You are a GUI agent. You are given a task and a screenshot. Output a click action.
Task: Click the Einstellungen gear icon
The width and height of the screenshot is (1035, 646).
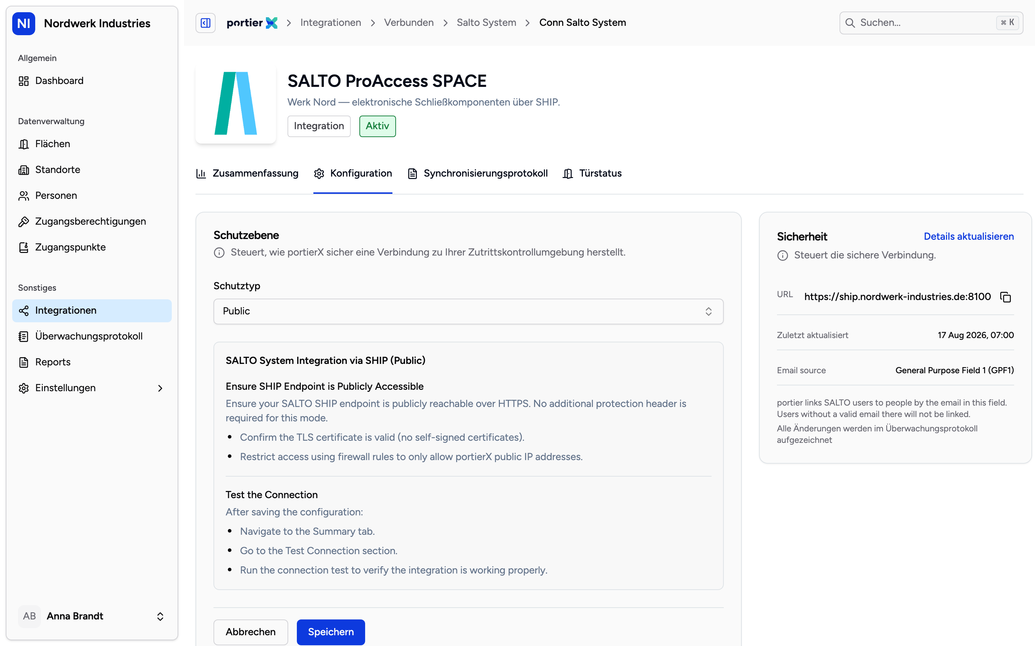pos(23,388)
